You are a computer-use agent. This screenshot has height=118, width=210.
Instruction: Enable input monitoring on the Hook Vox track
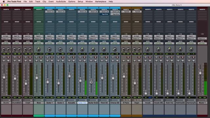(x=167, y=57)
